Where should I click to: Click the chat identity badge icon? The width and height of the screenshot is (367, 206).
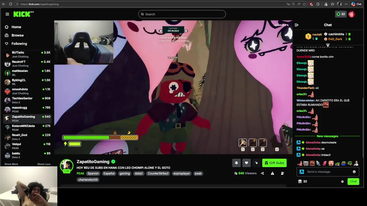(x=302, y=172)
